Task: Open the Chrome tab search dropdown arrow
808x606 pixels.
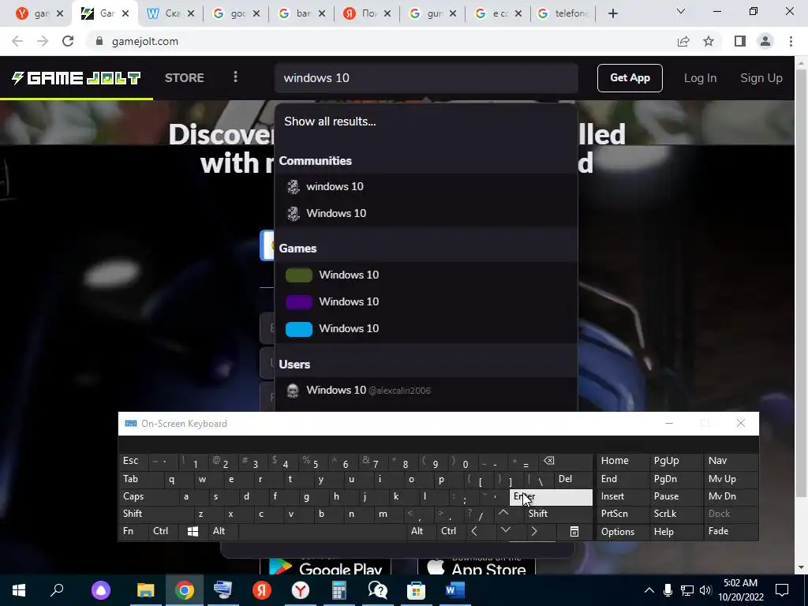Action: click(x=681, y=11)
